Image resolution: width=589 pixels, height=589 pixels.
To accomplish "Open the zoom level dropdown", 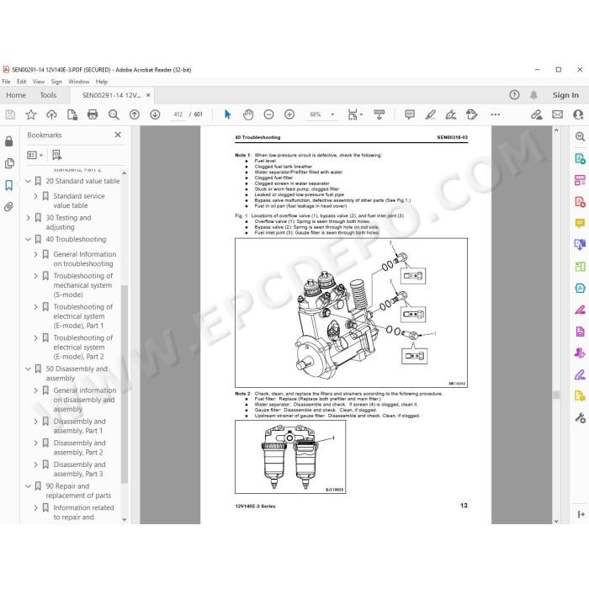I will [332, 114].
